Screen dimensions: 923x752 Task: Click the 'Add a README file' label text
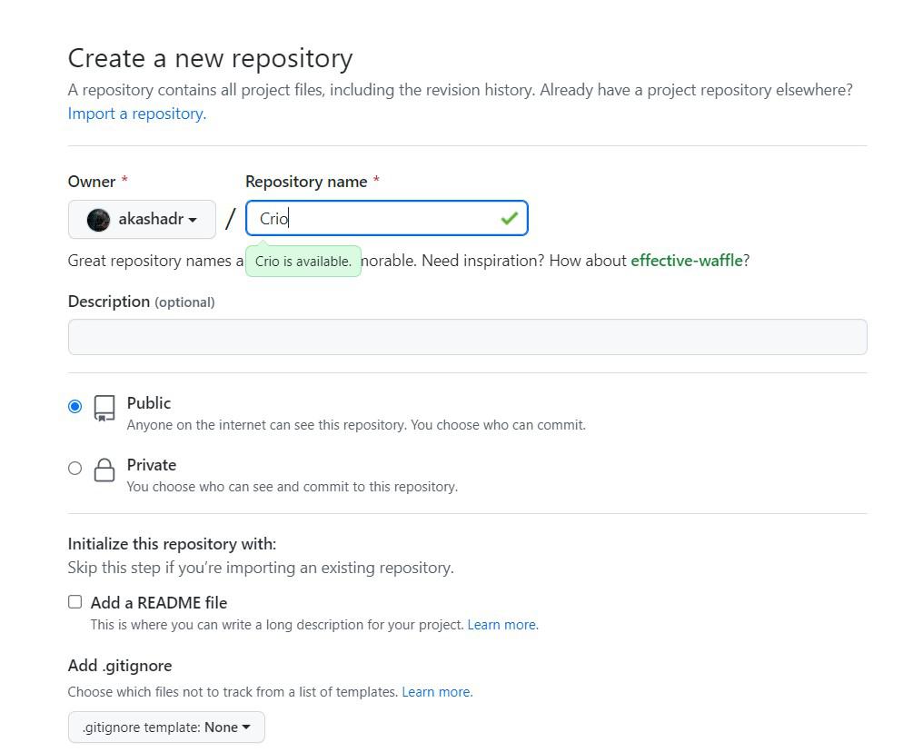(159, 603)
